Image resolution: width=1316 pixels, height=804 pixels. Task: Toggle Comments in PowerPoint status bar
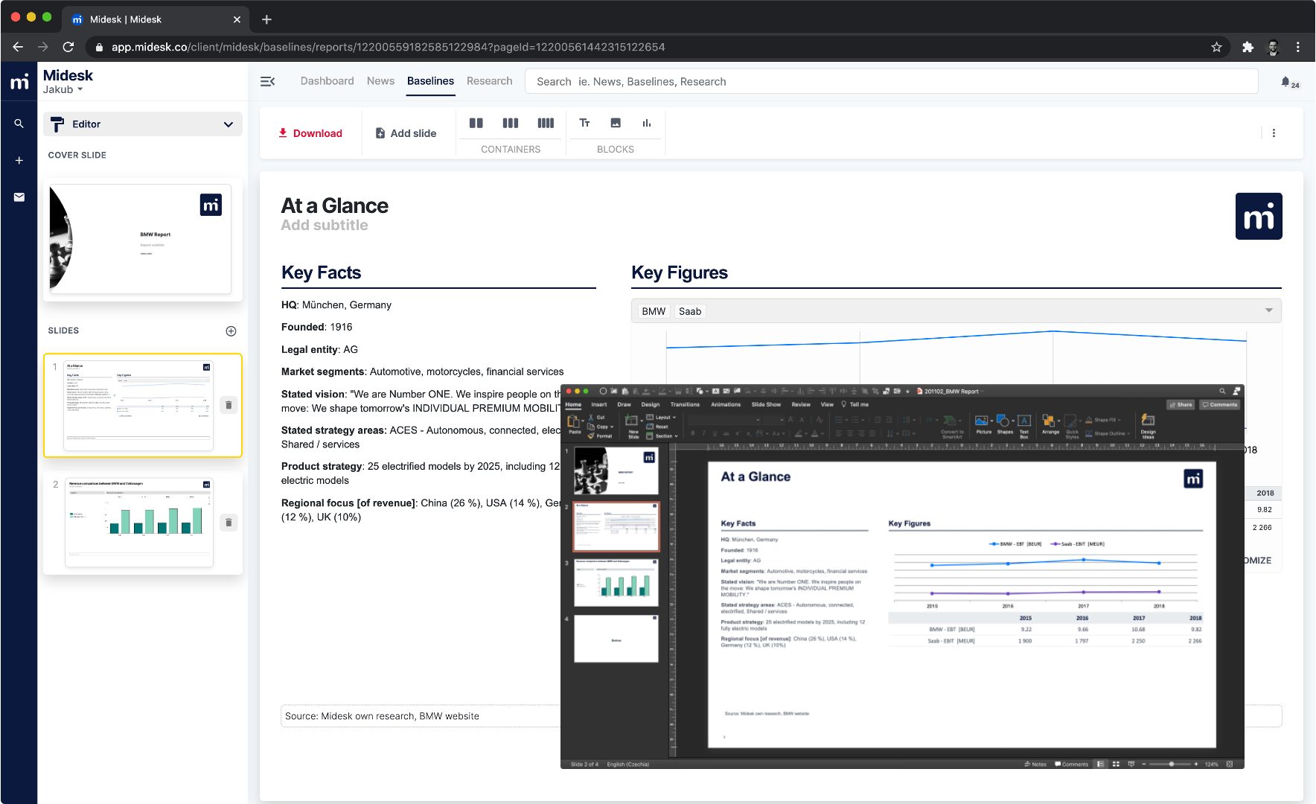coord(1071,764)
